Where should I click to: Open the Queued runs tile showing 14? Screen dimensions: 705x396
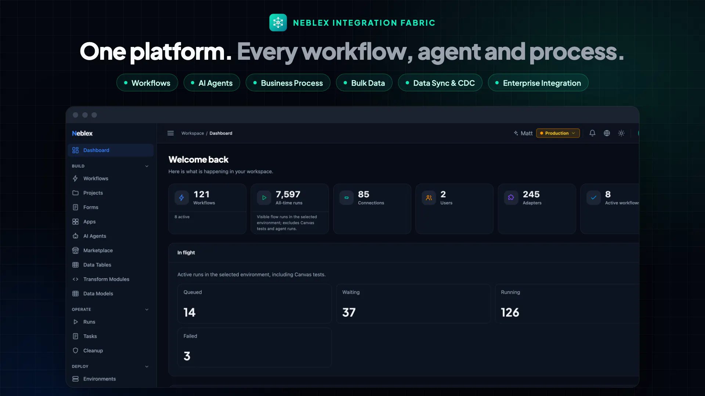(x=254, y=304)
